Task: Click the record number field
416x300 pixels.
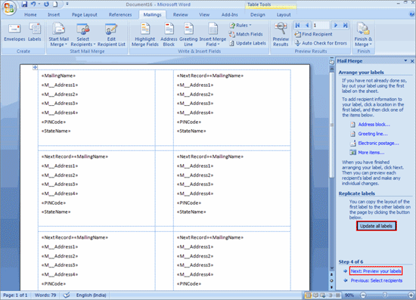Action: click(x=321, y=25)
